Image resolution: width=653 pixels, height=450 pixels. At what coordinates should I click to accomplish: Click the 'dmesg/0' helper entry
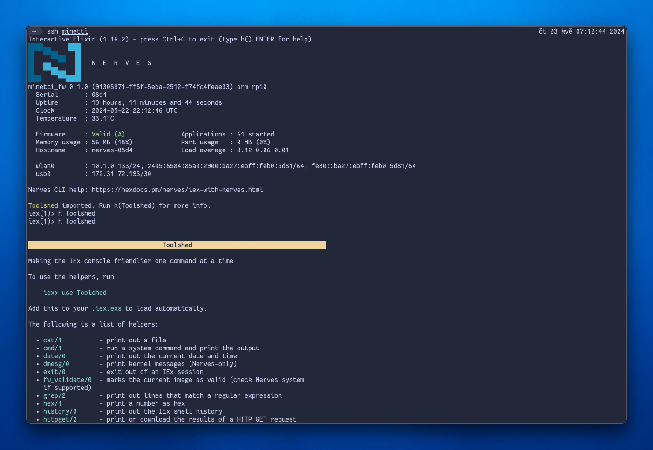tap(56, 364)
